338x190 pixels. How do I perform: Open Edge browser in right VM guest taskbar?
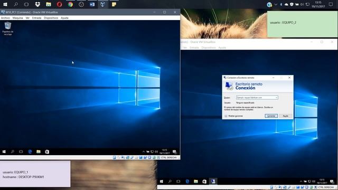pyautogui.click(x=187, y=182)
